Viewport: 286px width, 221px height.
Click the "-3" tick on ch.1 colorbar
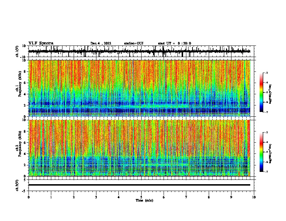266,73
